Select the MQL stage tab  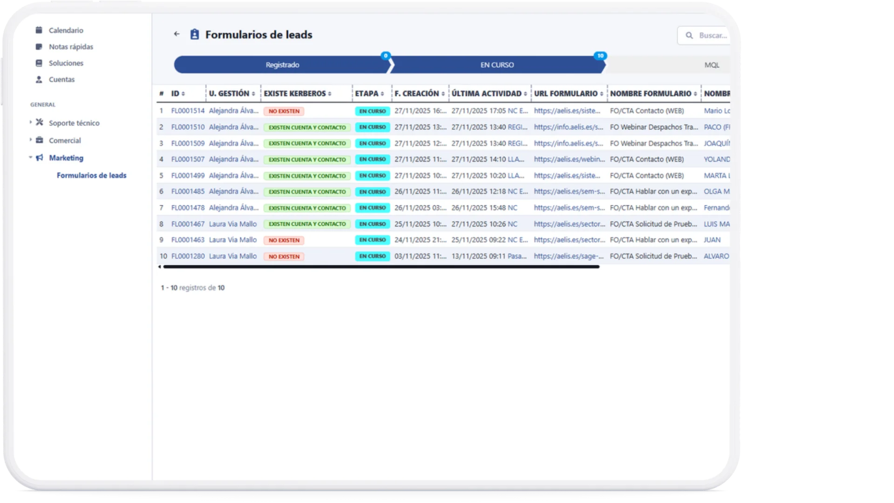pos(711,65)
